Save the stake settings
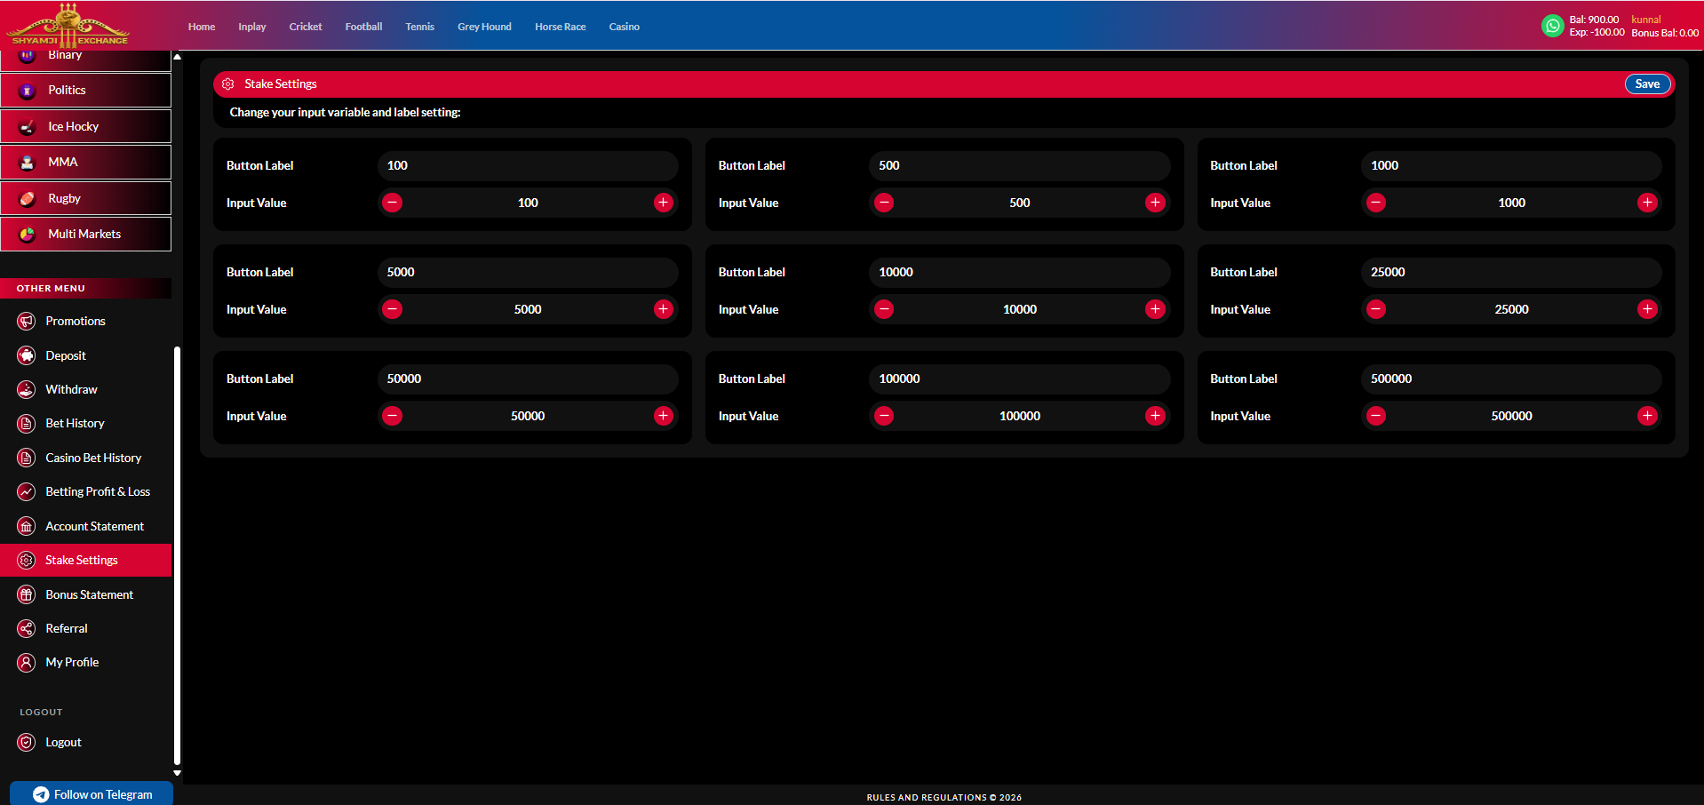The height and width of the screenshot is (805, 1704). coord(1647,84)
